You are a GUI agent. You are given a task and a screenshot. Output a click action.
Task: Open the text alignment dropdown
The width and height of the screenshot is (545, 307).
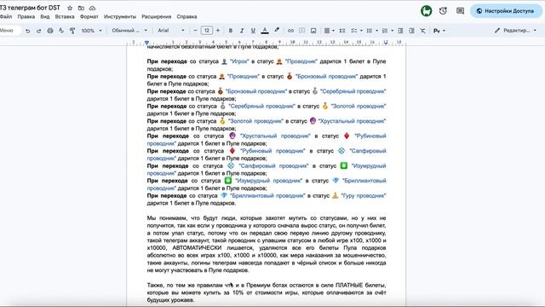pyautogui.click(x=329, y=31)
